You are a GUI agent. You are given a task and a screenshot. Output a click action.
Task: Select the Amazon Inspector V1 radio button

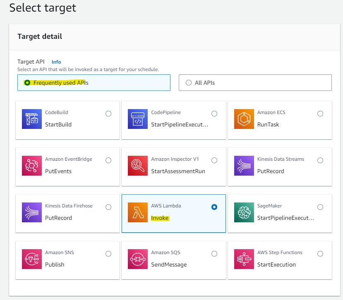pyautogui.click(x=214, y=160)
